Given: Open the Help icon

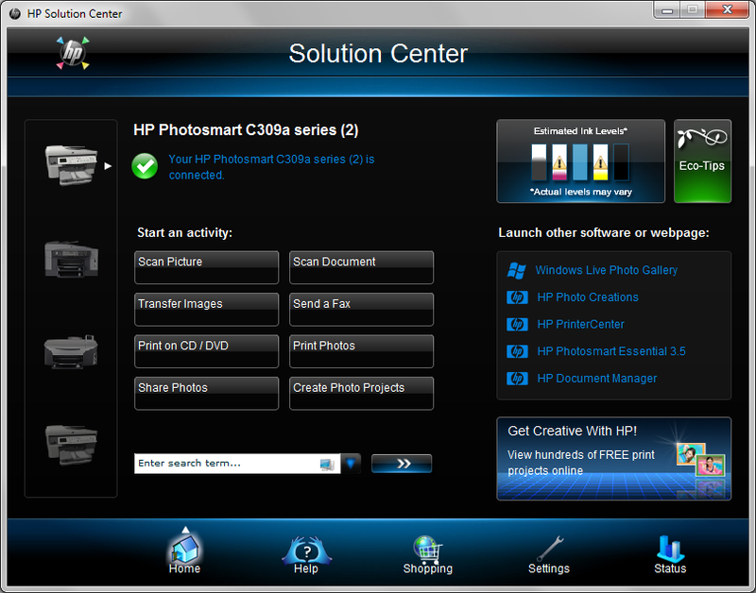Looking at the screenshot, I should click(306, 550).
